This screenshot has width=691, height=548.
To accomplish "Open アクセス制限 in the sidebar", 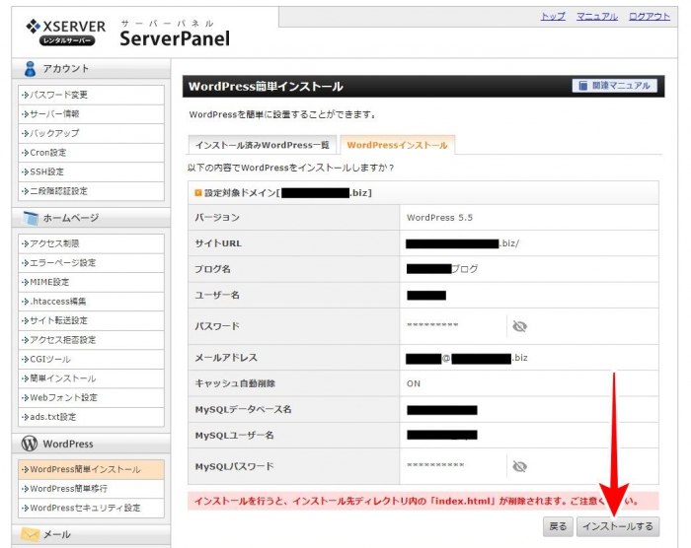I will [91, 243].
